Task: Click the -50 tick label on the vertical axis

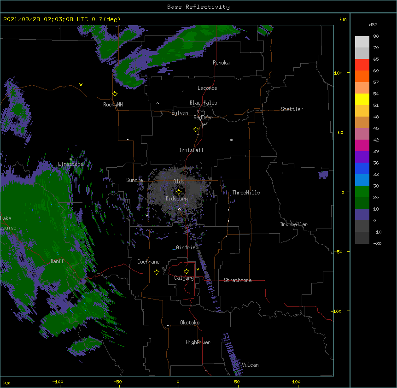Action: pos(338,252)
